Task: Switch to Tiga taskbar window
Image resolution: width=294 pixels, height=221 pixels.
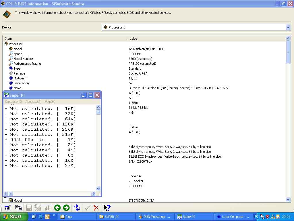Action: coord(77,217)
